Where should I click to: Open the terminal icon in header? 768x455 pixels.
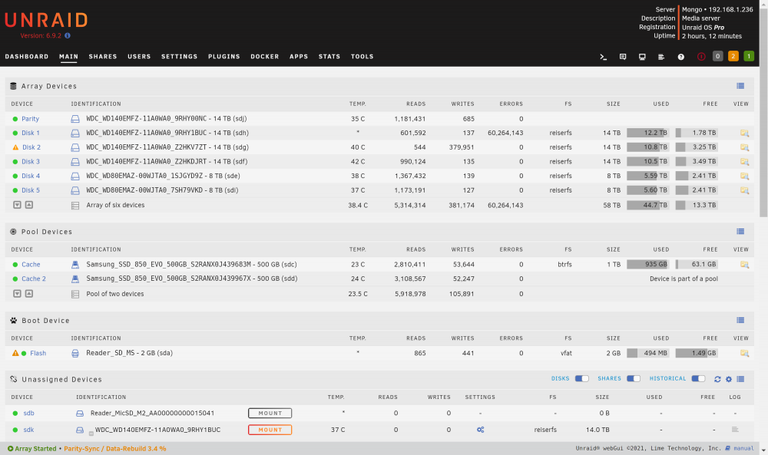[x=604, y=57]
